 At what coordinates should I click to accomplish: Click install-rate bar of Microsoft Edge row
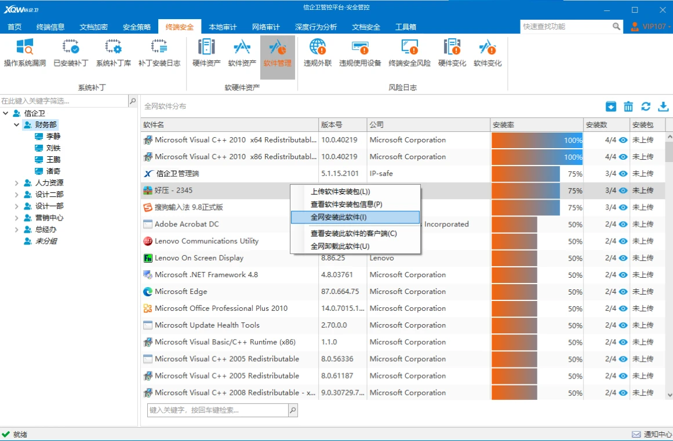click(514, 292)
